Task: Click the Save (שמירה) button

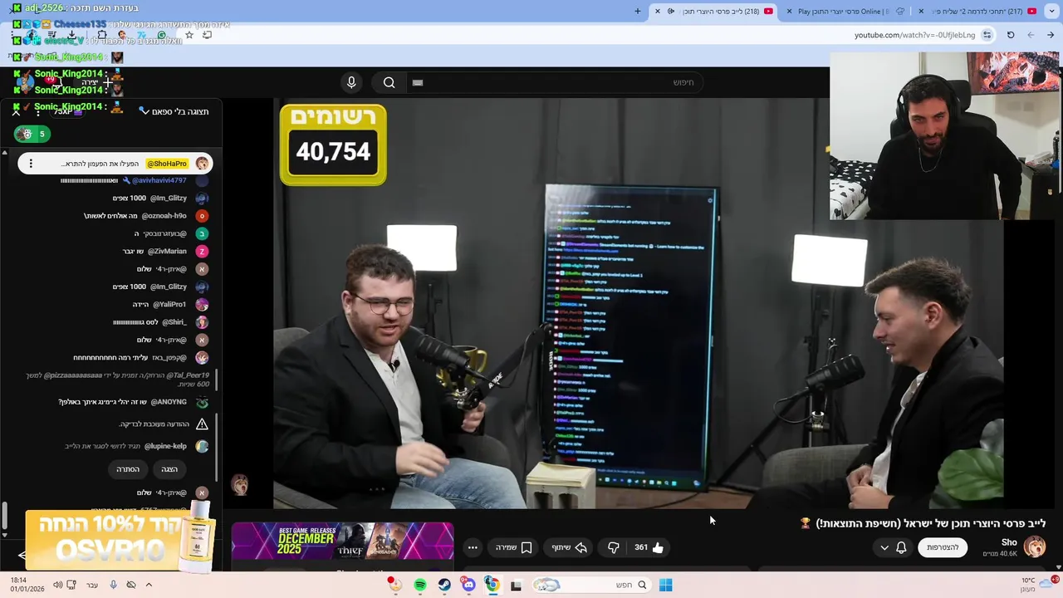Action: pos(513,547)
